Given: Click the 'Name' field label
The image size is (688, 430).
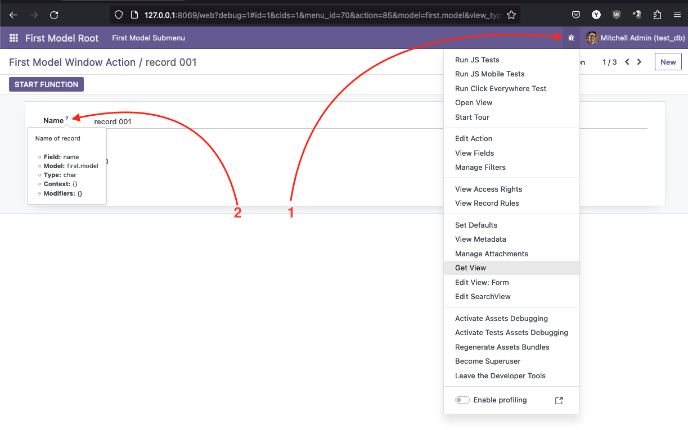Looking at the screenshot, I should pos(53,120).
